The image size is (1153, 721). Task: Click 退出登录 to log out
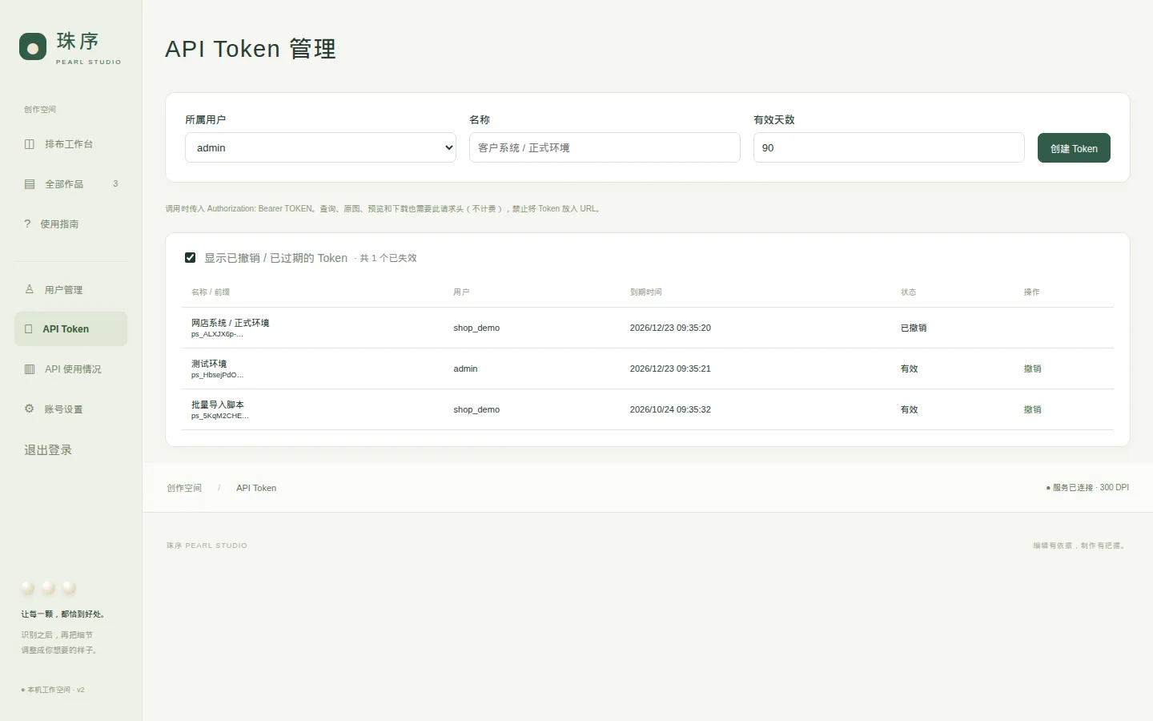tap(48, 450)
